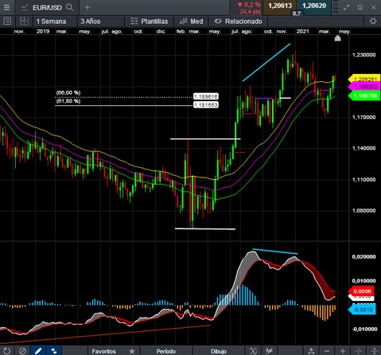Screen dimensions: 381x355
Task: Click the favorites star icon
Action: [x=132, y=351]
